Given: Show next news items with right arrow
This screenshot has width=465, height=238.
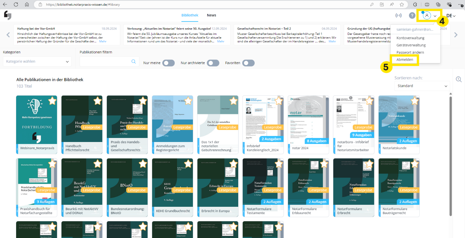Looking at the screenshot, I should pyautogui.click(x=456, y=35).
